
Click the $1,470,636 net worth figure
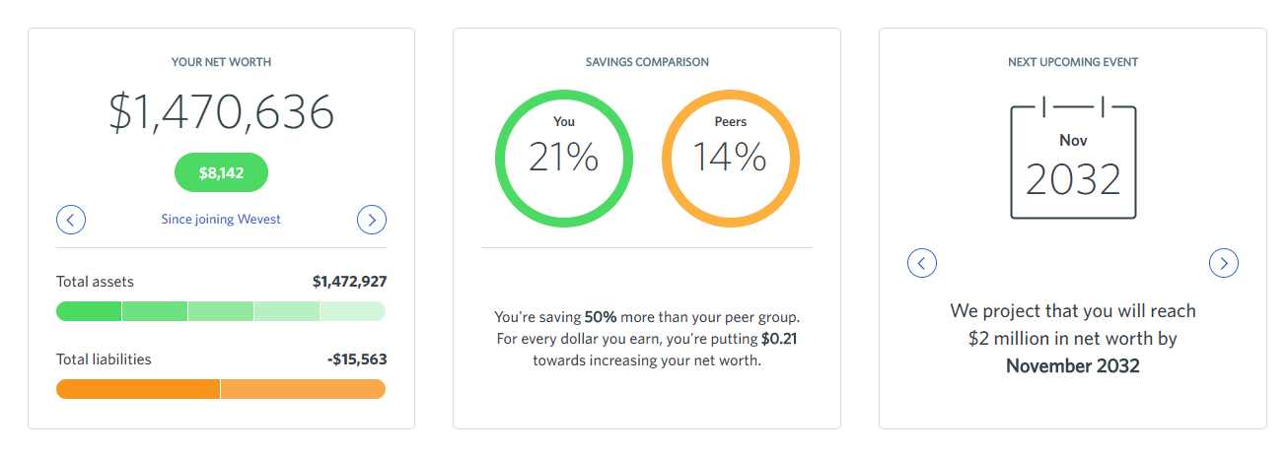click(221, 113)
